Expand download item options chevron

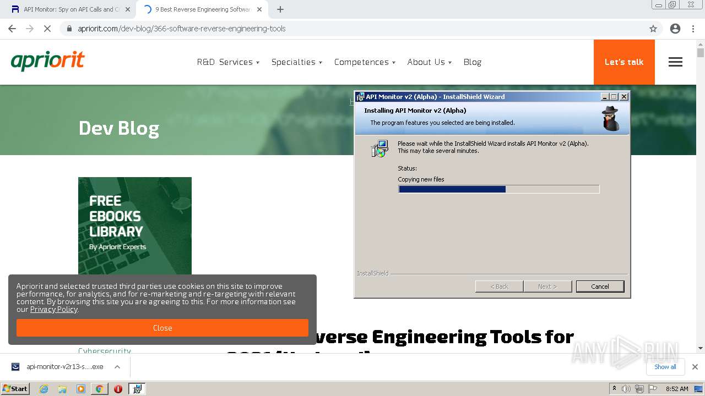[x=117, y=367]
